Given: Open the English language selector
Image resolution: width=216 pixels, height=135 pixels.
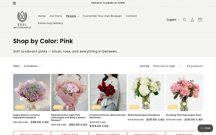Looking at the screenshot, I should click(173, 20).
